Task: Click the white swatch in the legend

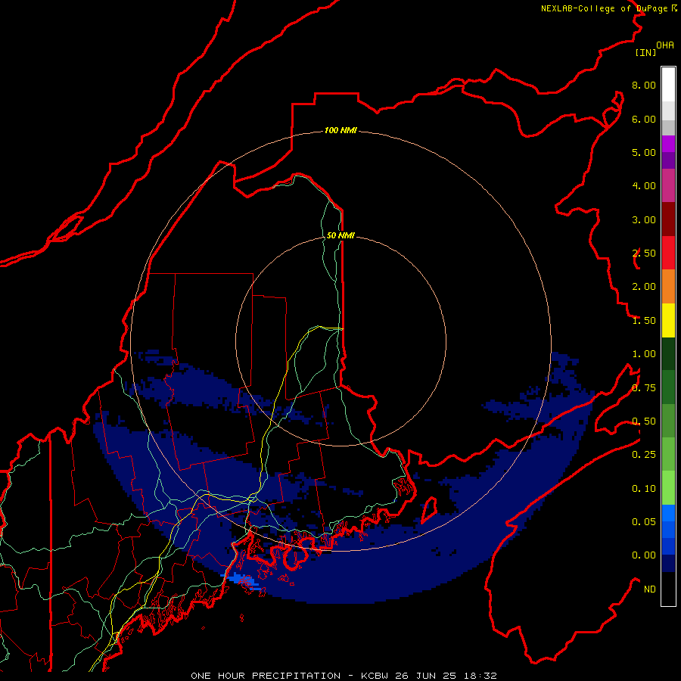Action: (668, 85)
